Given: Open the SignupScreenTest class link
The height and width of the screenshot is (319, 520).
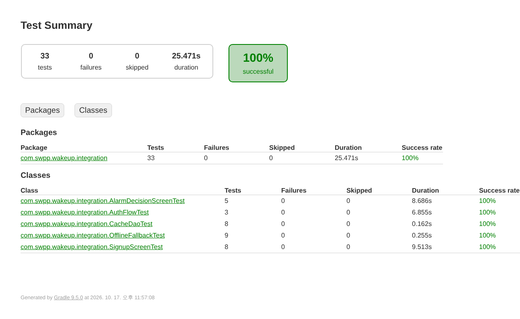Looking at the screenshot, I should (x=91, y=247).
